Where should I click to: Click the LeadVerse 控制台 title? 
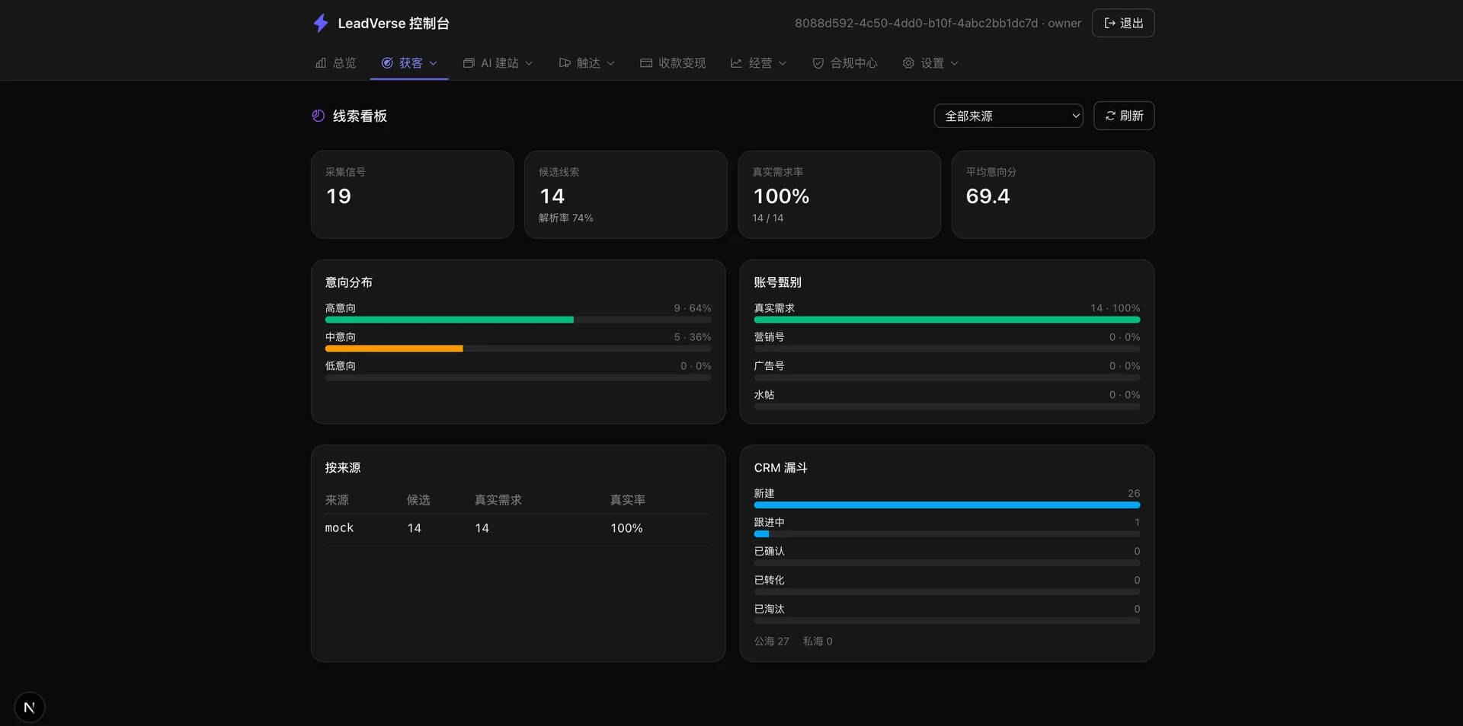[x=393, y=24]
